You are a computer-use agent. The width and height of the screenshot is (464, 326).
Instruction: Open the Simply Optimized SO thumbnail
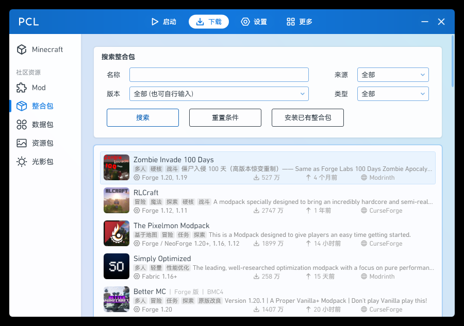coord(117,266)
